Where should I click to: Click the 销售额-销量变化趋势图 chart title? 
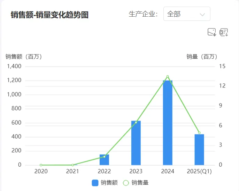[49, 15]
